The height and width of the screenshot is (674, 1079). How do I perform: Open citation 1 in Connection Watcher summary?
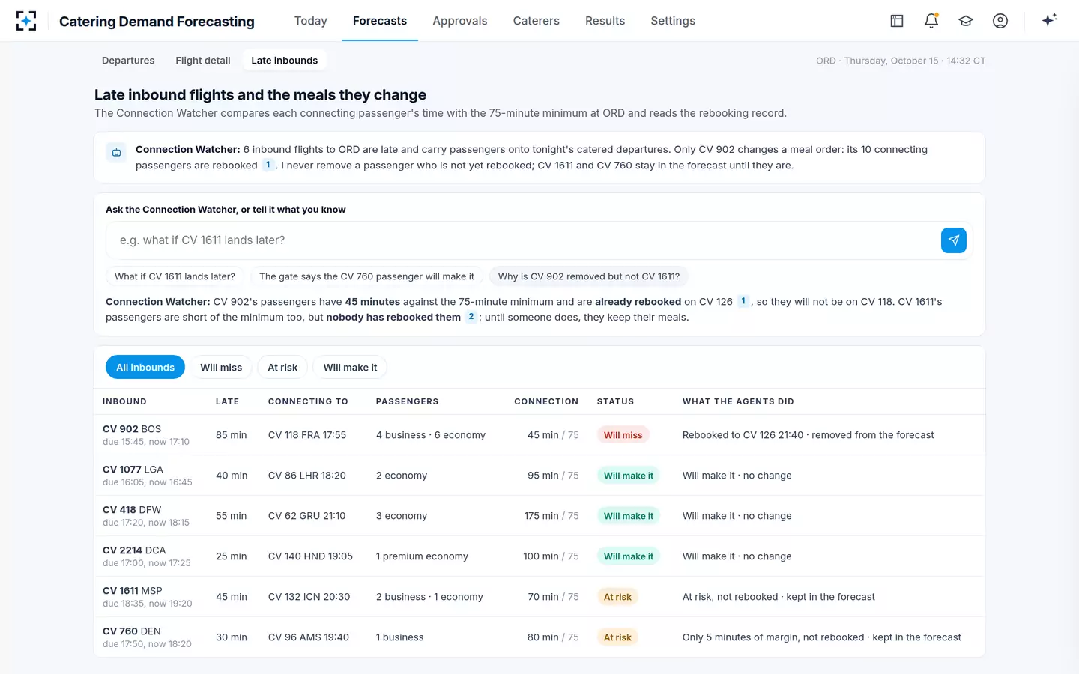coord(268,165)
